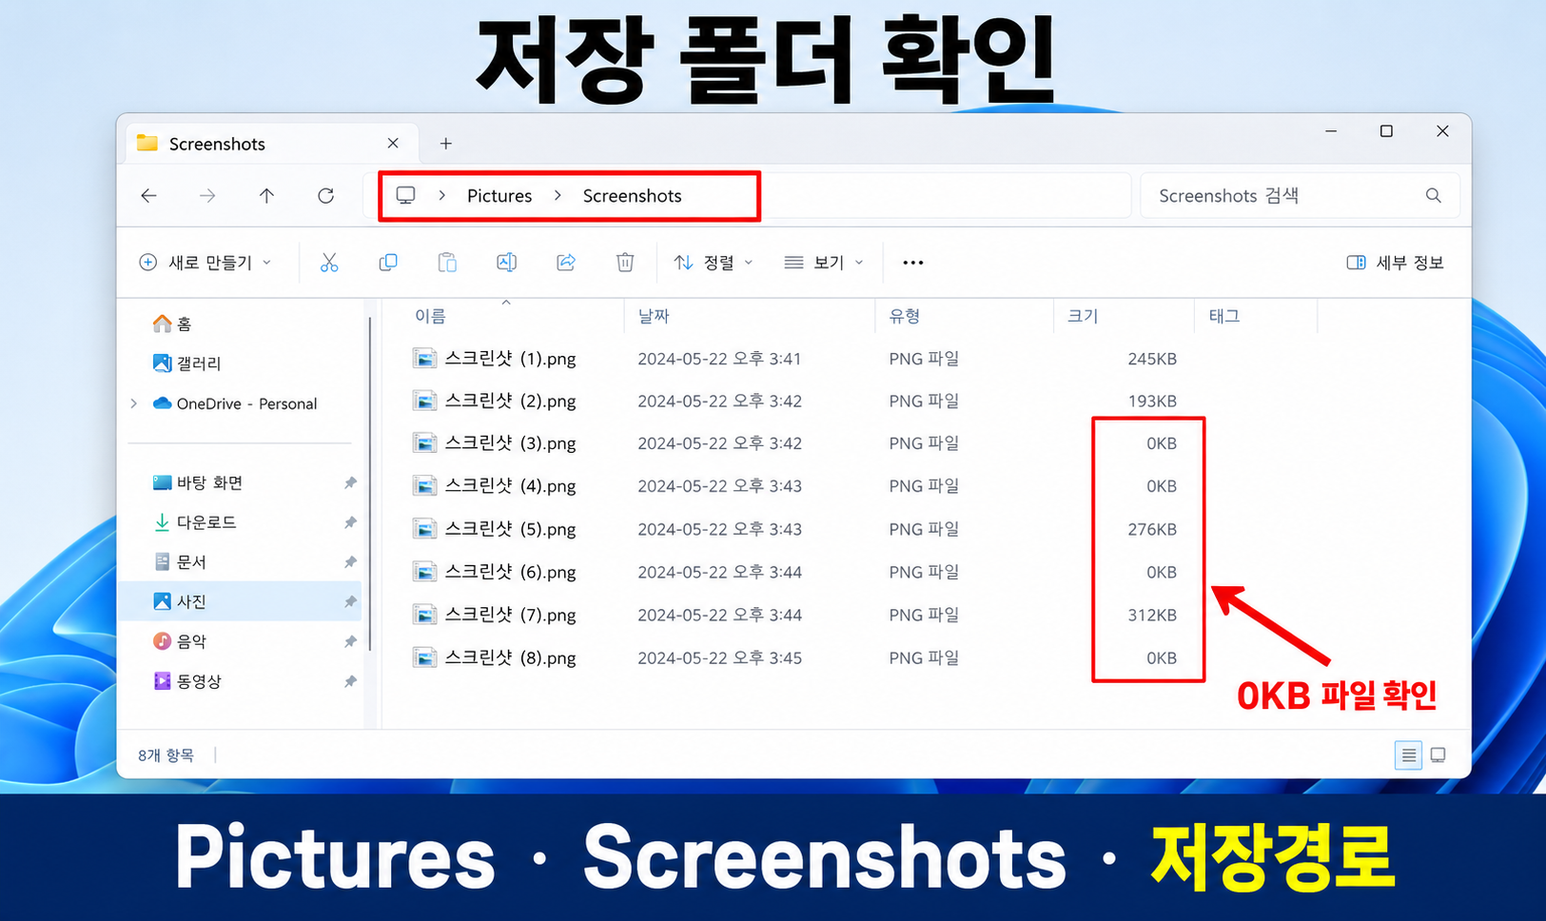Select the Screenshots tab
The width and height of the screenshot is (1546, 921).
click(272, 144)
